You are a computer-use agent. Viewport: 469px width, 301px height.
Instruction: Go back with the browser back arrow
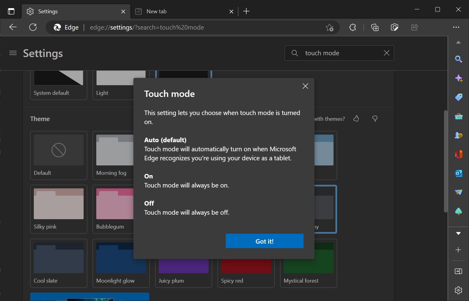click(x=13, y=27)
